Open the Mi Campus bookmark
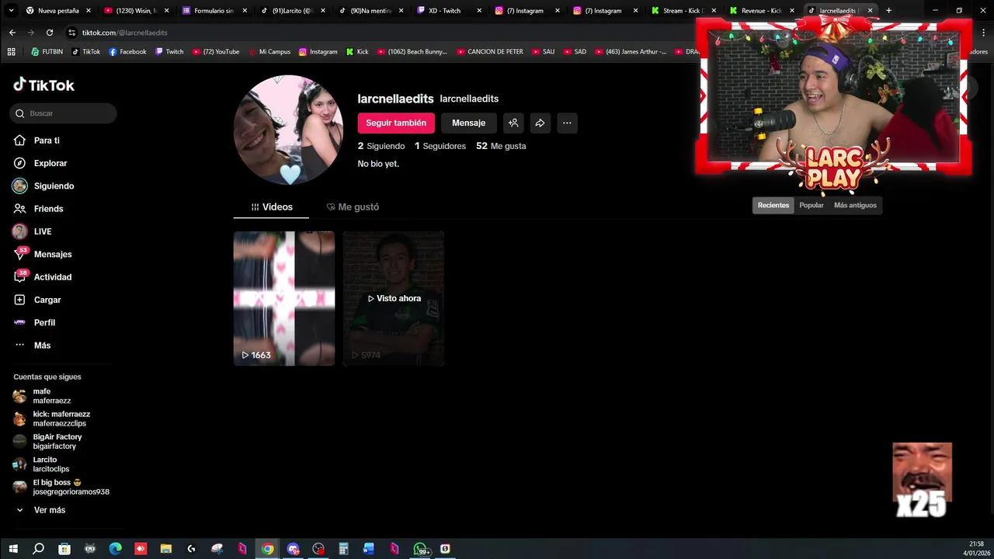This screenshot has height=559, width=994. click(x=269, y=52)
